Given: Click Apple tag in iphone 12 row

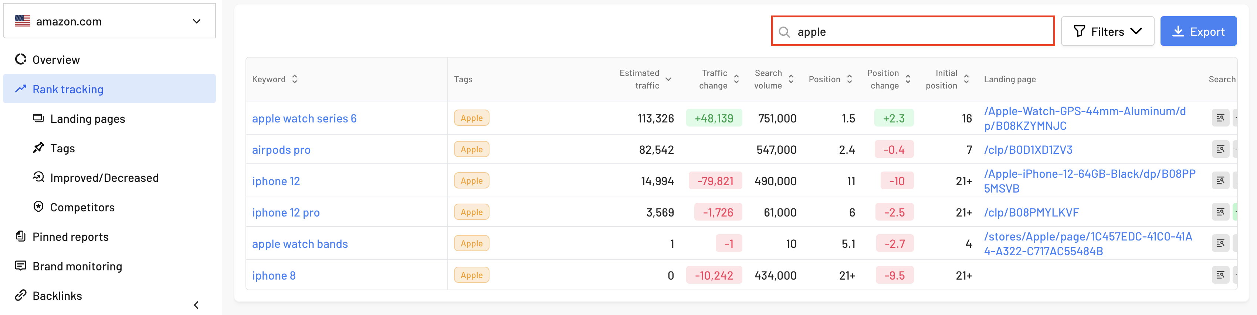Looking at the screenshot, I should coord(471,181).
